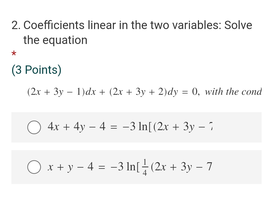Screen dimensions: 273x209
Task: Select the second answer radio button
Action: coord(34,167)
